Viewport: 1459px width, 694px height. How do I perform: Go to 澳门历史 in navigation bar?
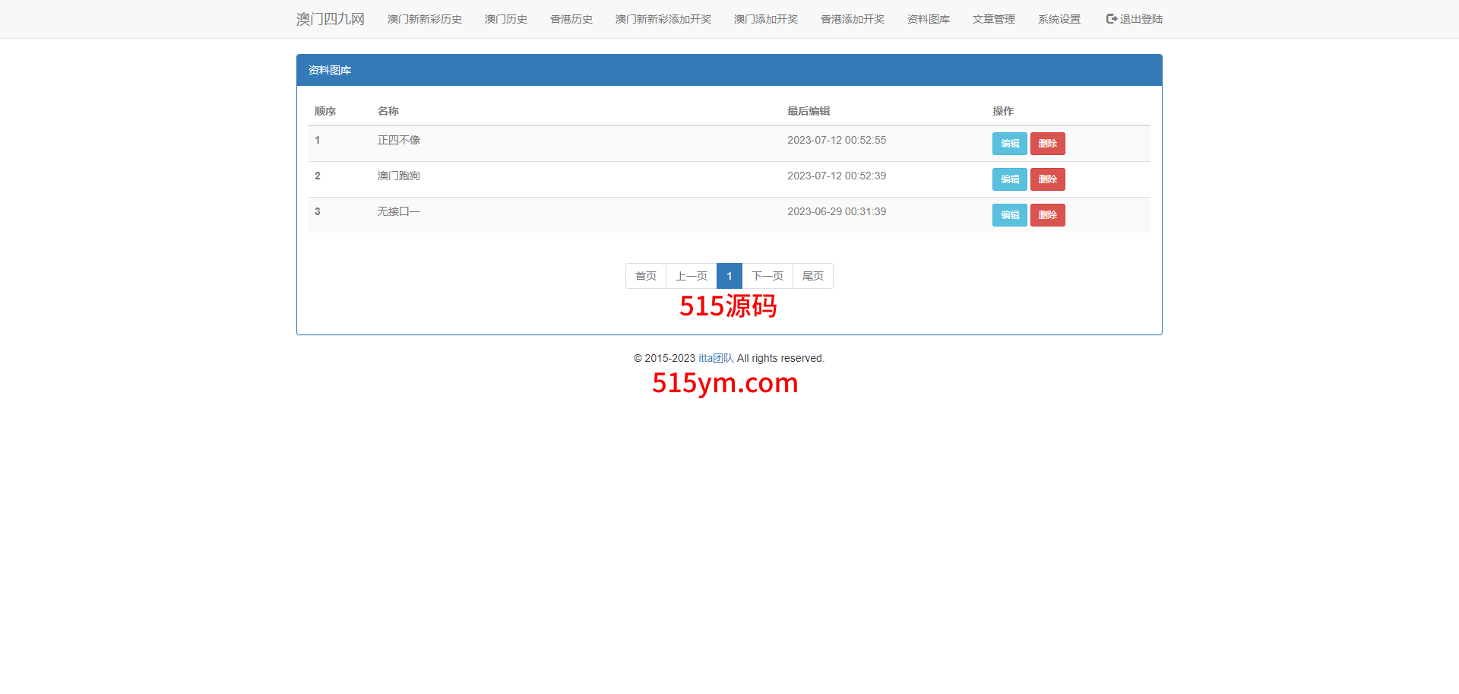tap(505, 19)
